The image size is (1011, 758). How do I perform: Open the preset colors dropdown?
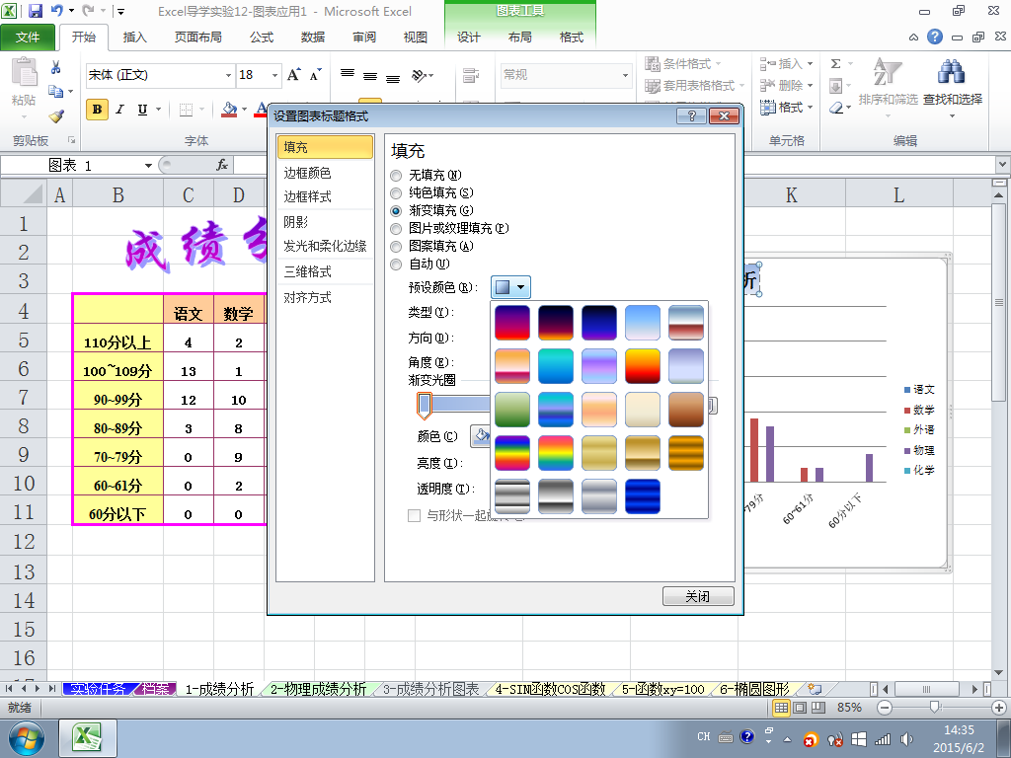(x=510, y=287)
